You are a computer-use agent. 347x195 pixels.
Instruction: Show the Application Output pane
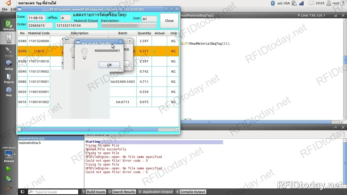point(155,192)
